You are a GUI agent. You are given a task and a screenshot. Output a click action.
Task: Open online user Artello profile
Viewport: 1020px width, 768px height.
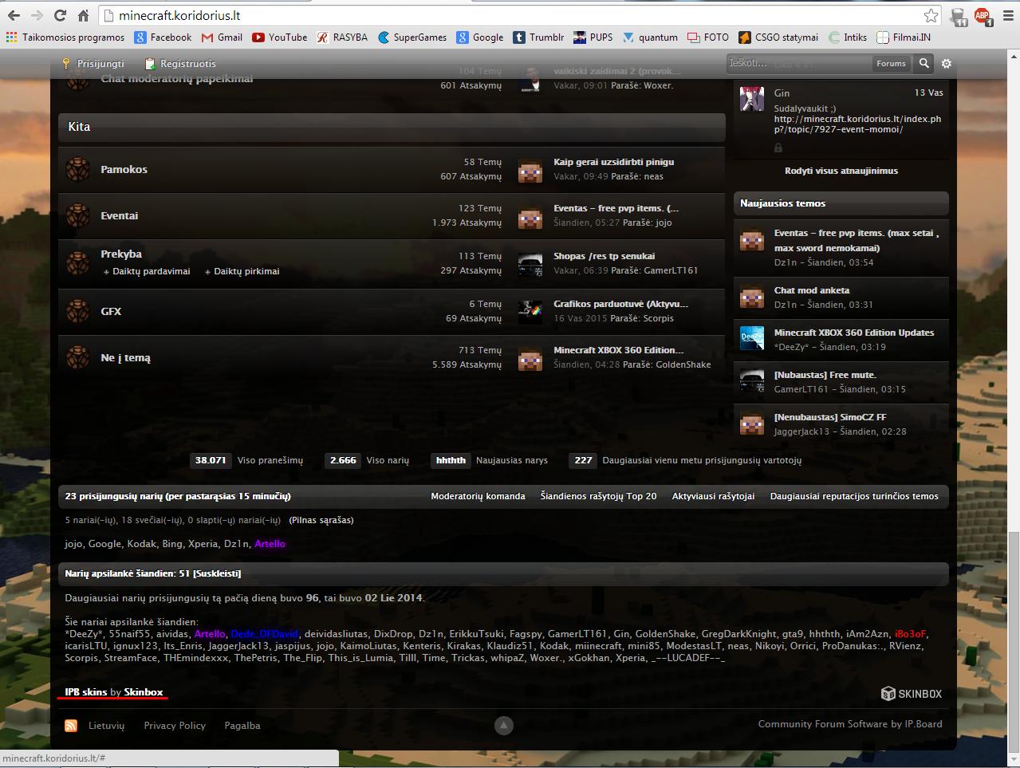tap(270, 544)
